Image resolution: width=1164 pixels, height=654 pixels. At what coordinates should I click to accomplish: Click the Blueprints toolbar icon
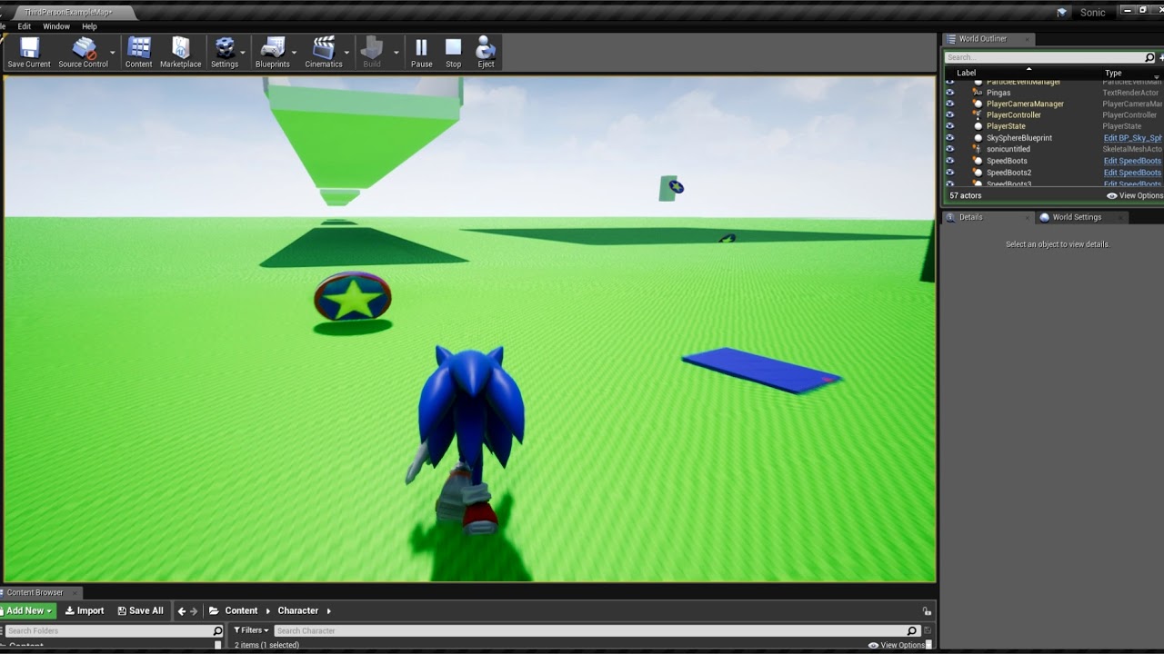pos(272,53)
